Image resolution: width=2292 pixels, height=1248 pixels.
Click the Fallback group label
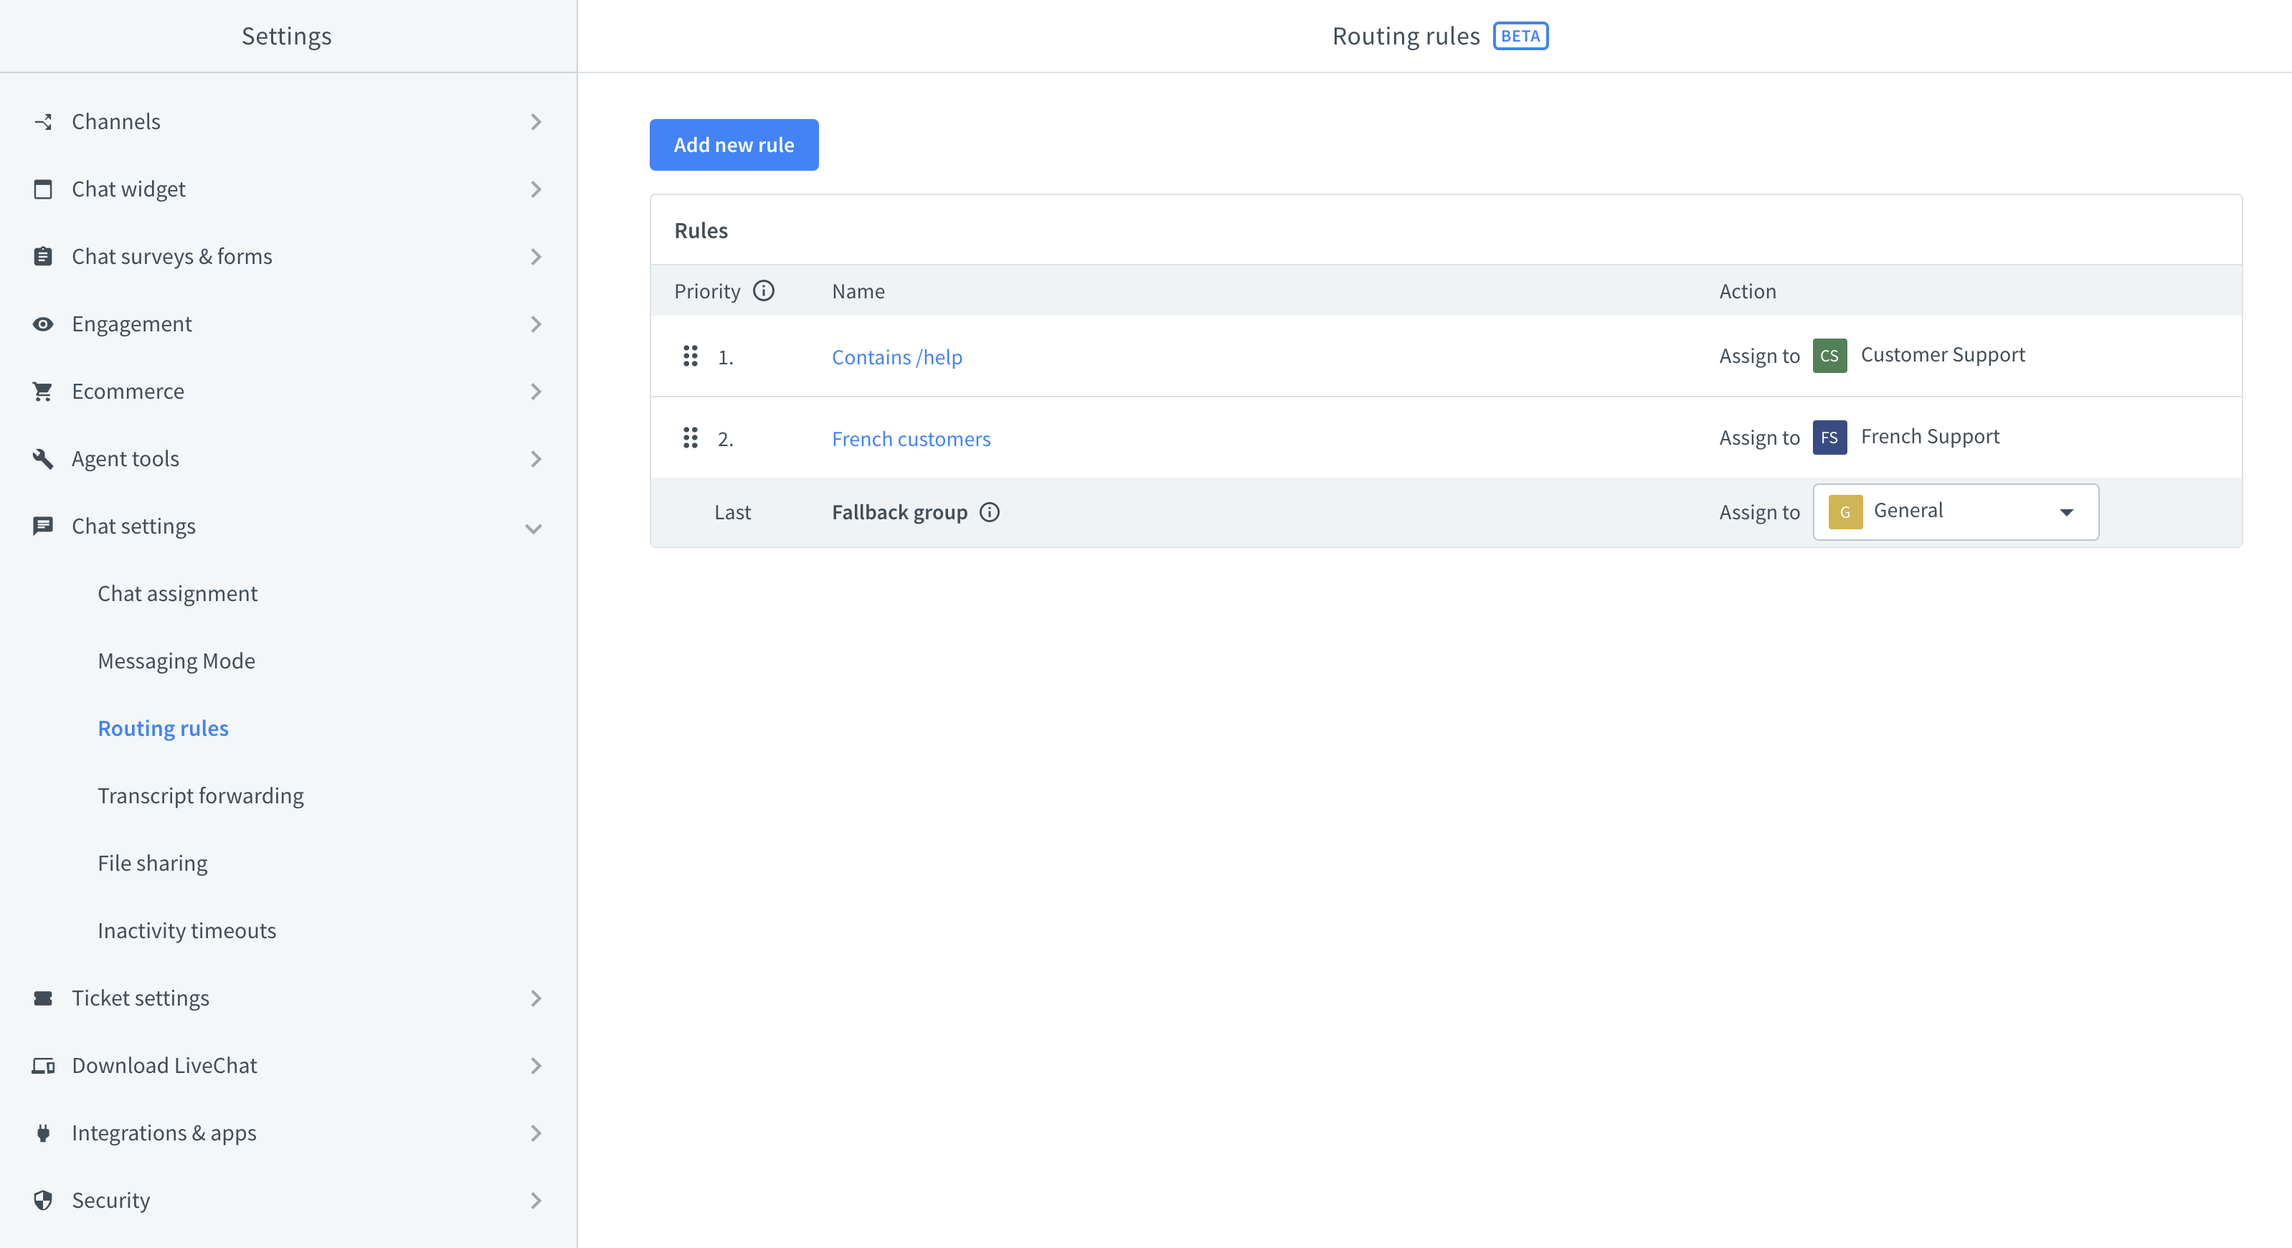(x=899, y=512)
